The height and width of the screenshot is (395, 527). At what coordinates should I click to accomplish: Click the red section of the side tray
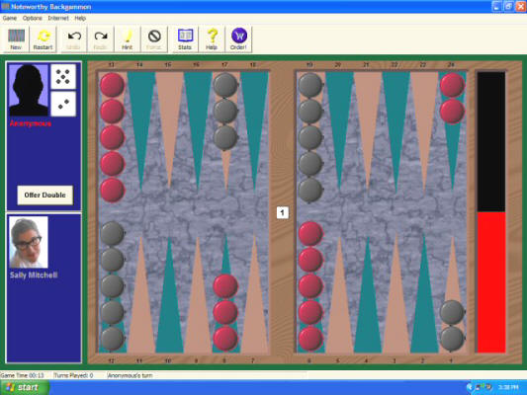(x=491, y=282)
